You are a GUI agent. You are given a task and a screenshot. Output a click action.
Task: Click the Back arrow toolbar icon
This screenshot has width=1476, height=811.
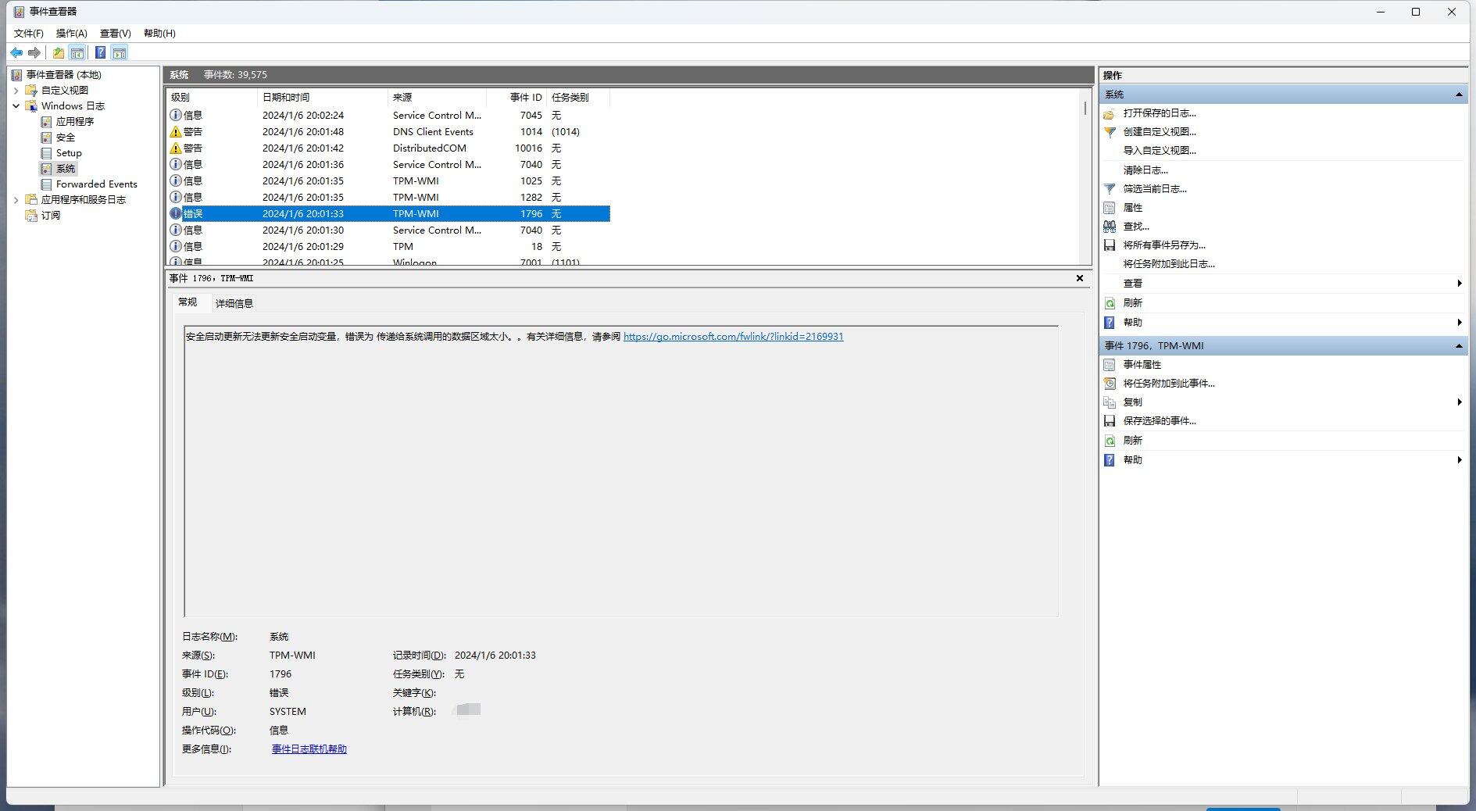tap(16, 52)
